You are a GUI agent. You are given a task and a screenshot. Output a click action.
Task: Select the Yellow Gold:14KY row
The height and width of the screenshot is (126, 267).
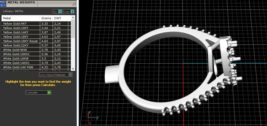[36, 32]
